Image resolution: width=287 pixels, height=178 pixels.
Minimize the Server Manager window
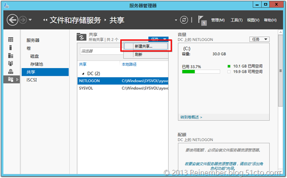(257, 4)
